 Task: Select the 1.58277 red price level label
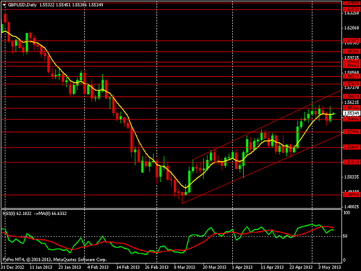(x=351, y=76)
